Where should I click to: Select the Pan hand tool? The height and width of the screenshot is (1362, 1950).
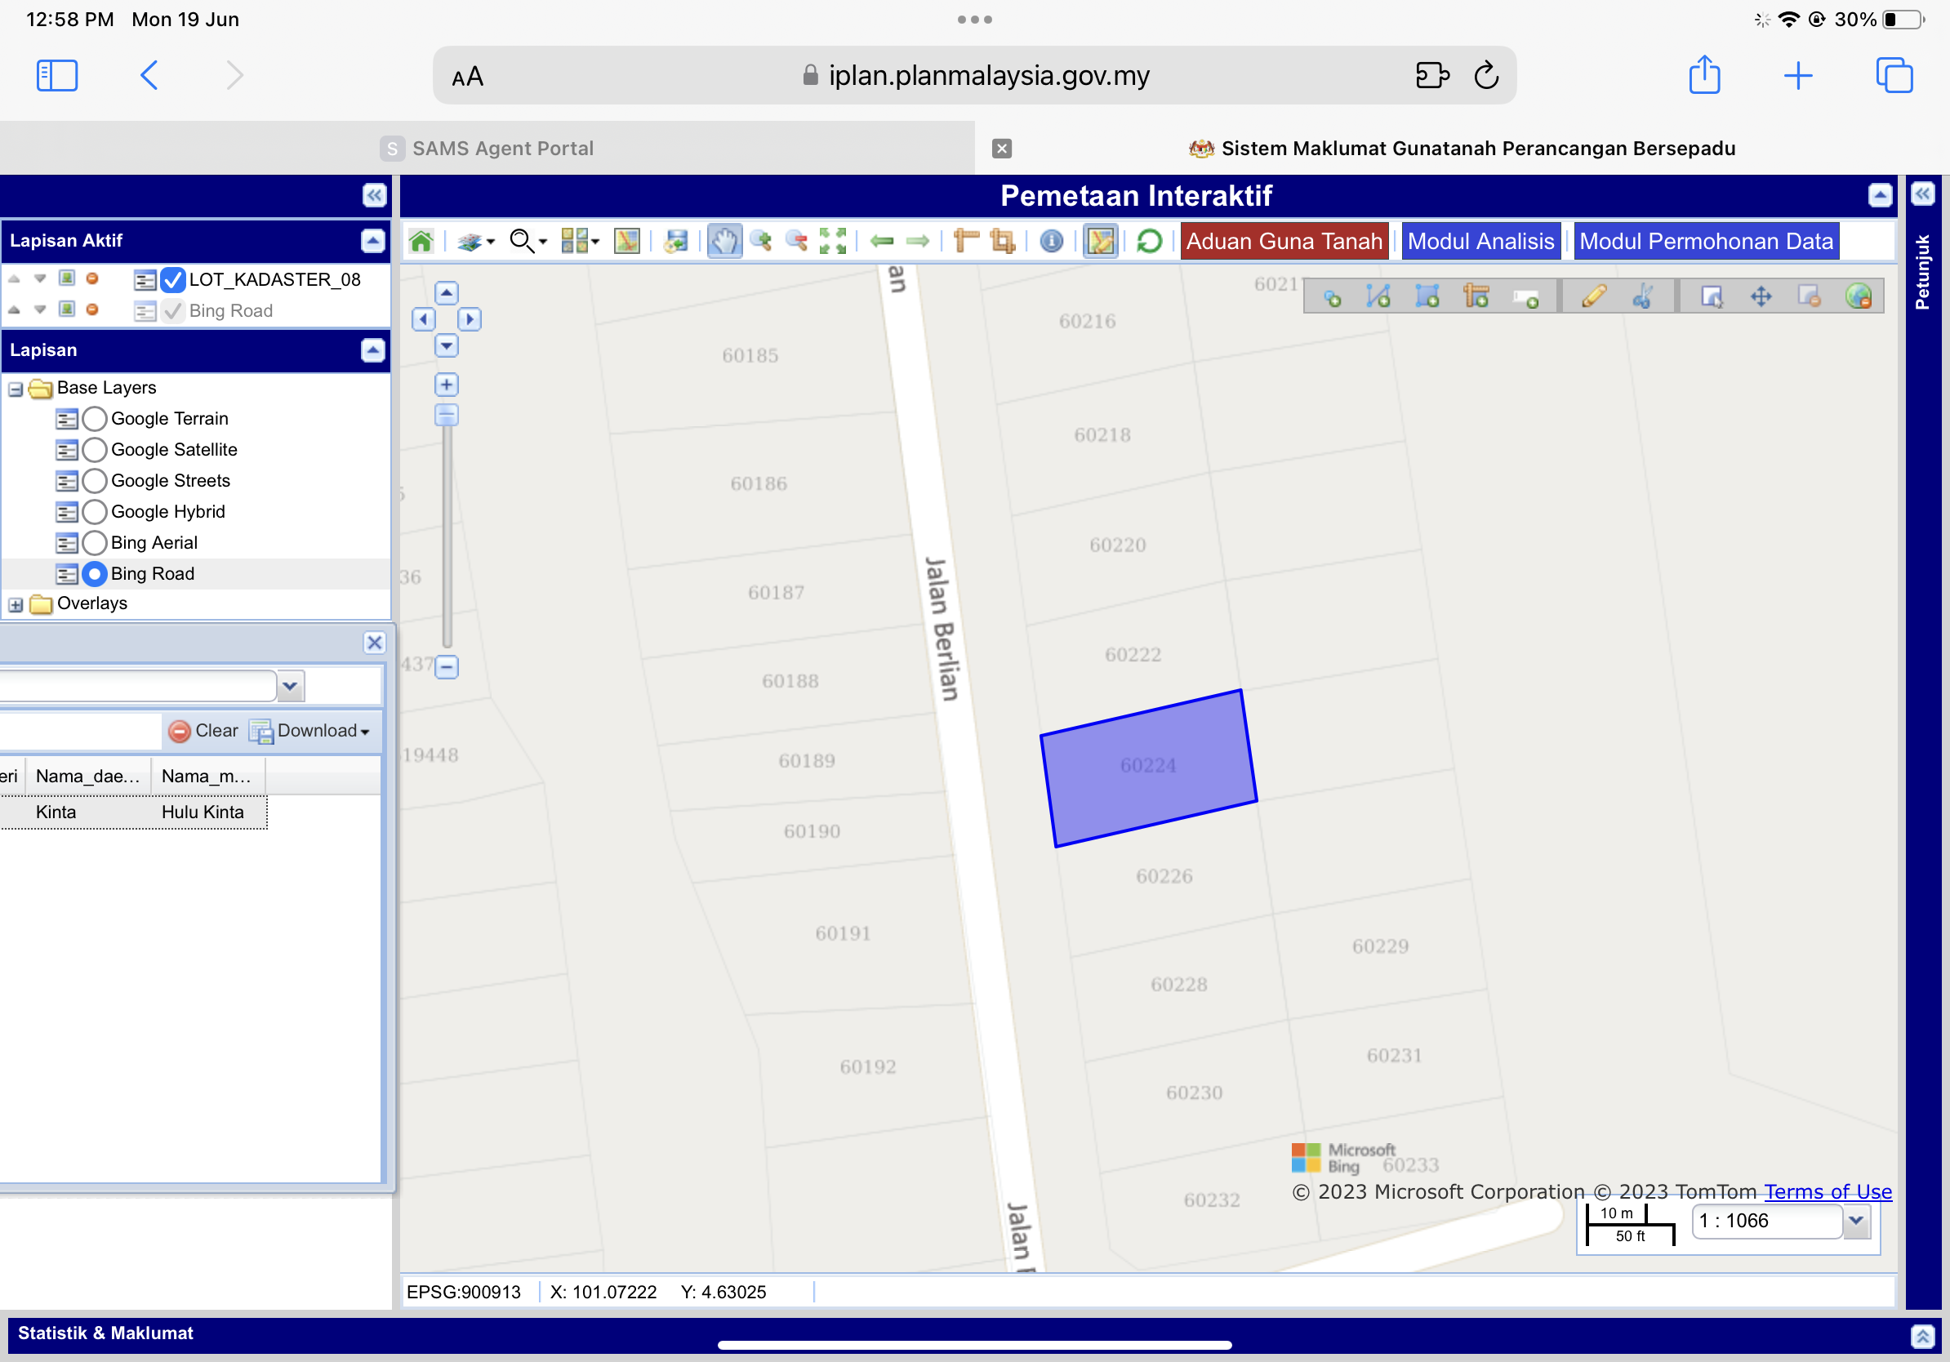(723, 241)
